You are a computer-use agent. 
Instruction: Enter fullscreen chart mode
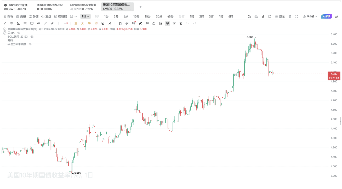[x=297, y=16]
